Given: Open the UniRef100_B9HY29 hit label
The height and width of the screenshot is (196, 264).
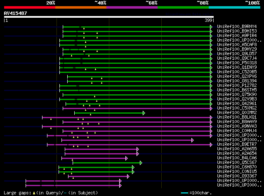Looking at the screenshot, I should pos(237,49).
